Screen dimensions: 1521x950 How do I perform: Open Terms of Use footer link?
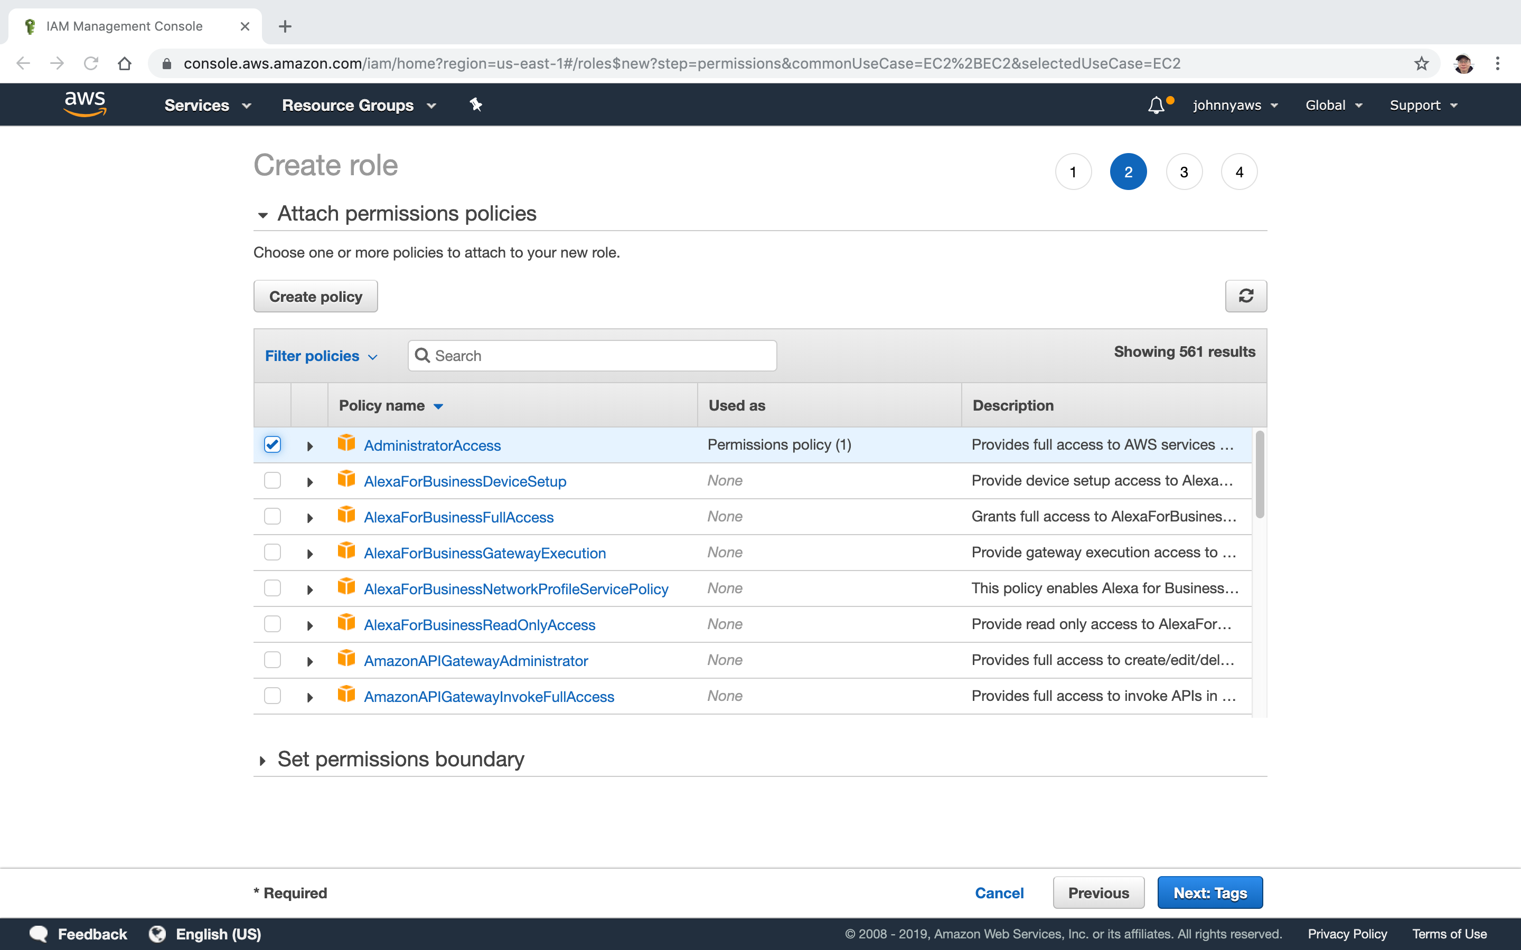pyautogui.click(x=1449, y=934)
